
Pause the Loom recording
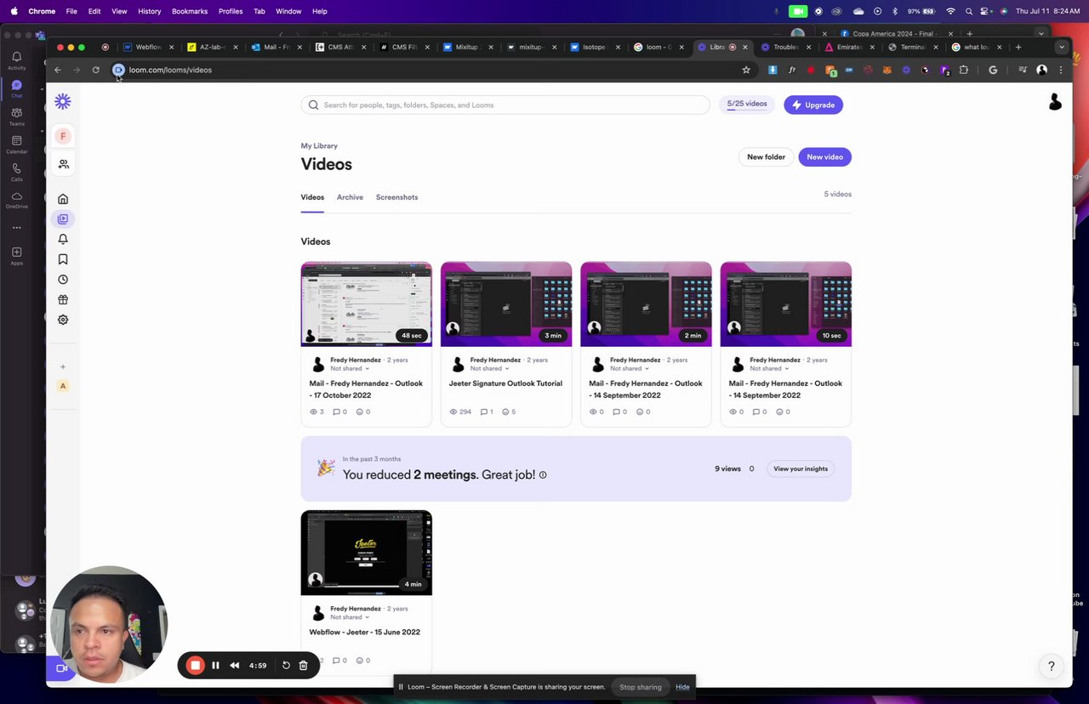(x=215, y=666)
